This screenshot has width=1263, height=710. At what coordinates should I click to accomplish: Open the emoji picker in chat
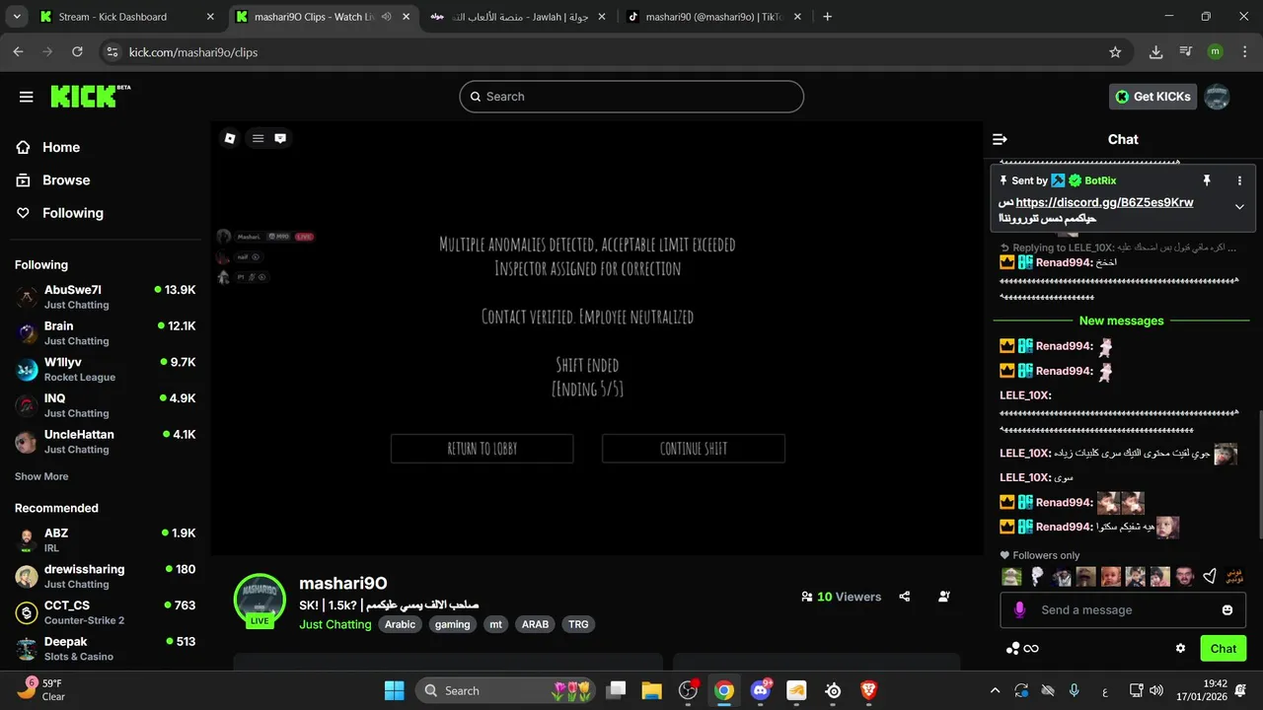[x=1227, y=610]
